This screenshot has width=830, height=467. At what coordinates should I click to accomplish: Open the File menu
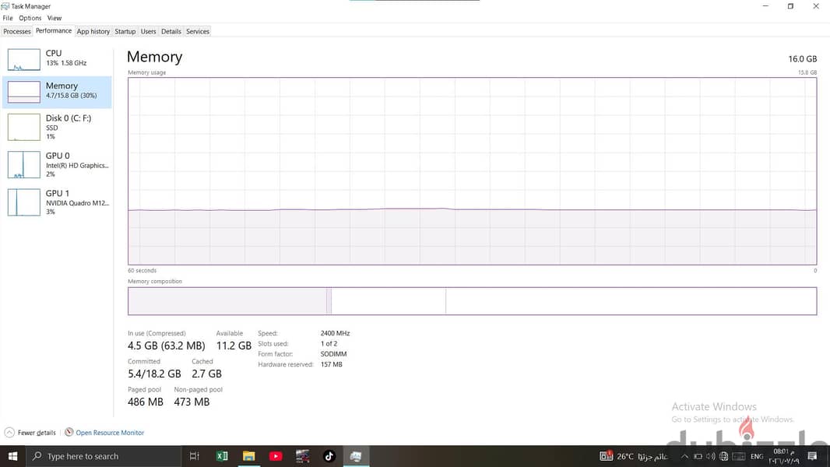8,18
